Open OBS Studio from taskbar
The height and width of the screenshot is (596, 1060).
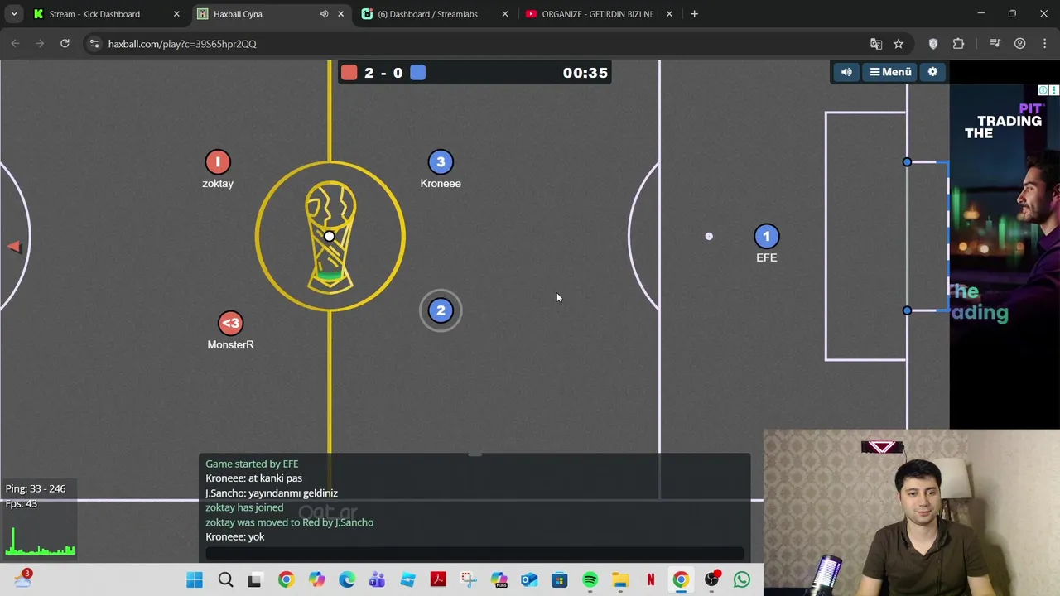[x=711, y=580]
